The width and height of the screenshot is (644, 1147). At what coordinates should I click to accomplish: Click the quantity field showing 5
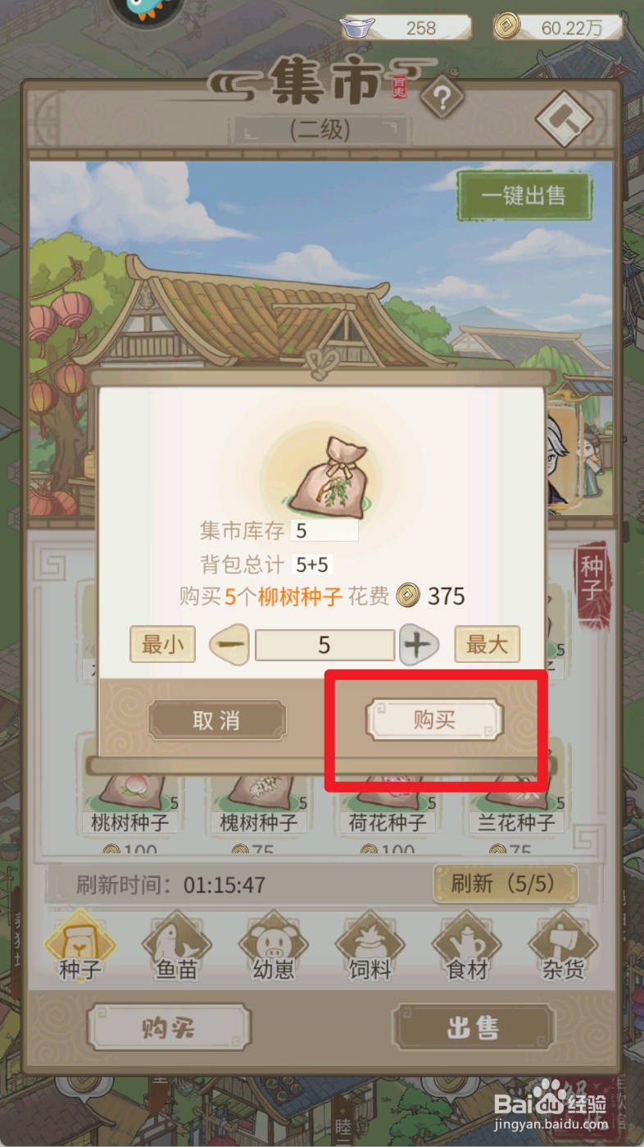click(324, 645)
